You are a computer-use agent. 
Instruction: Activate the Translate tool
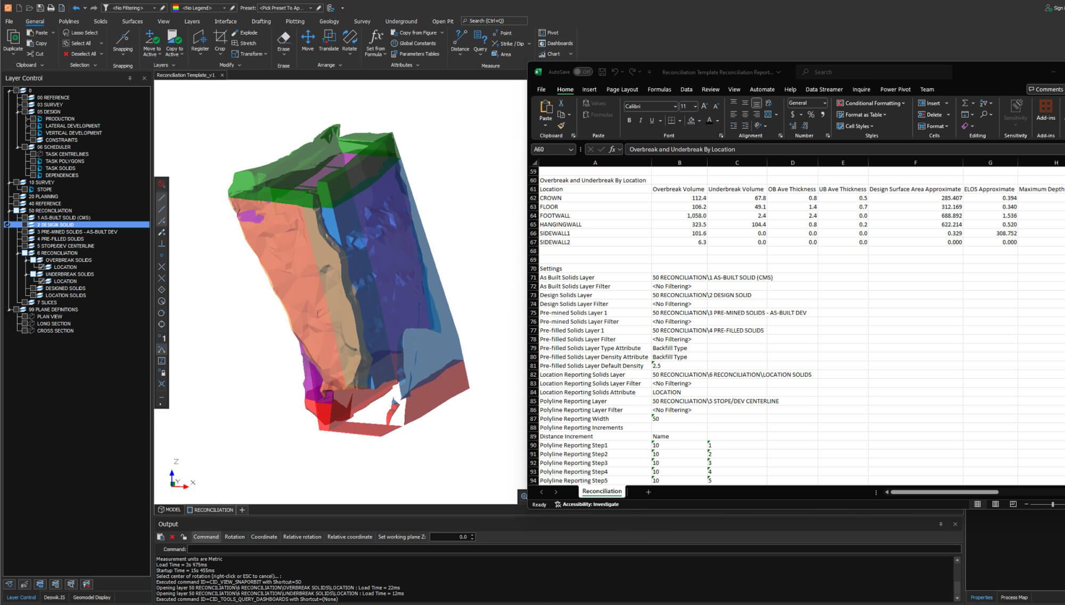coord(329,41)
